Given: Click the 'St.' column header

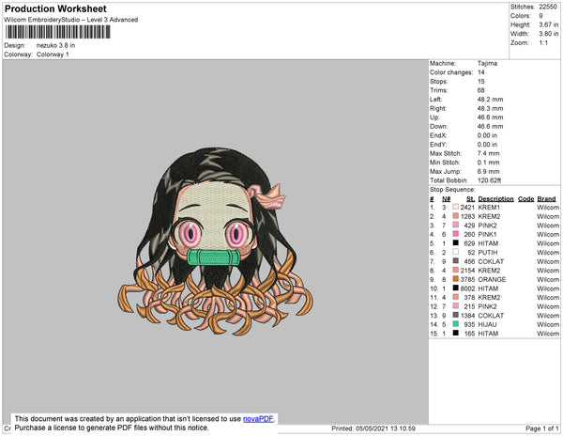Looking at the screenshot, I should click(x=471, y=199).
